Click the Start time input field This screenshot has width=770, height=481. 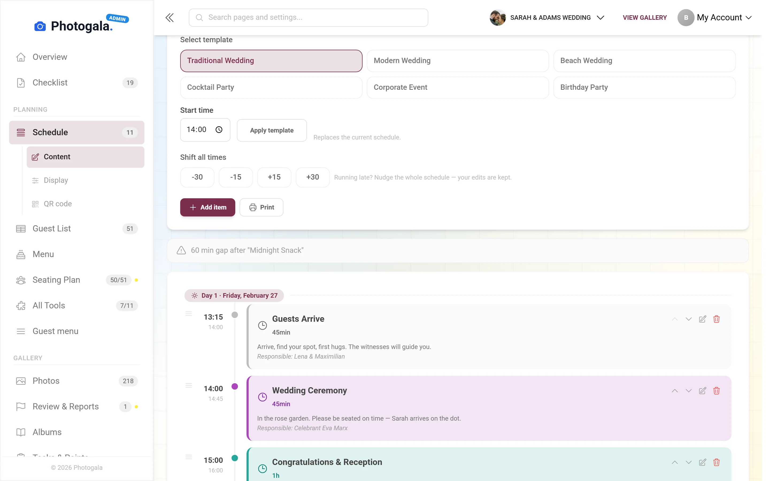tap(205, 130)
